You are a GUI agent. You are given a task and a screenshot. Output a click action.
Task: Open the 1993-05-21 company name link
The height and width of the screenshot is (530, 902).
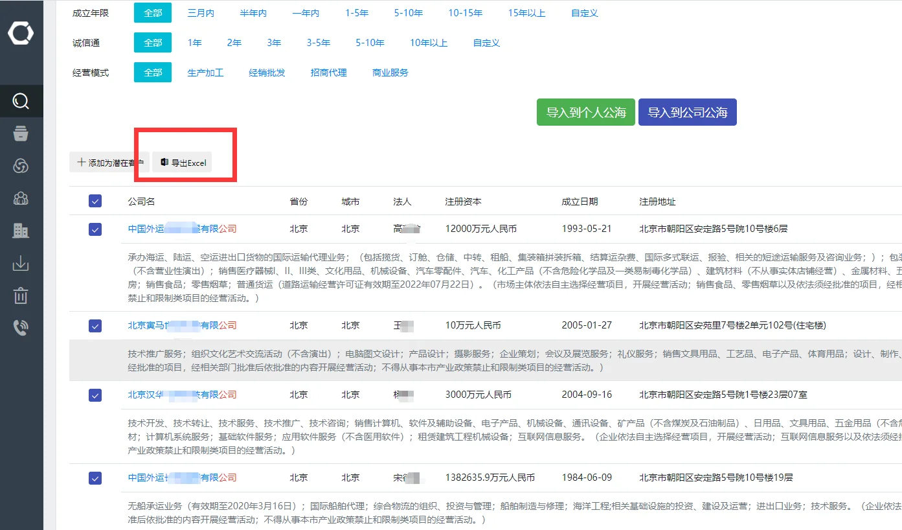182,229
